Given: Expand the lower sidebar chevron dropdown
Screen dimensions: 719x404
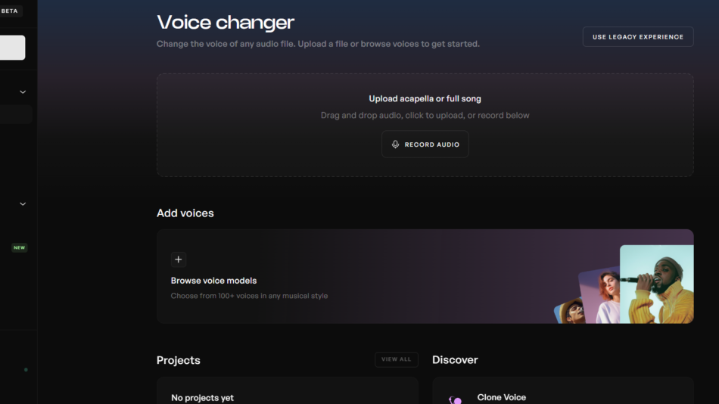Looking at the screenshot, I should (23, 204).
